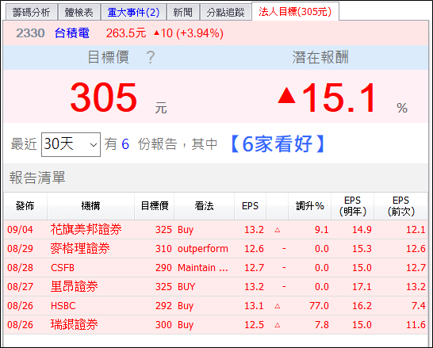Click the 08/27 publish date cell
The image size is (433, 348).
coord(20,287)
